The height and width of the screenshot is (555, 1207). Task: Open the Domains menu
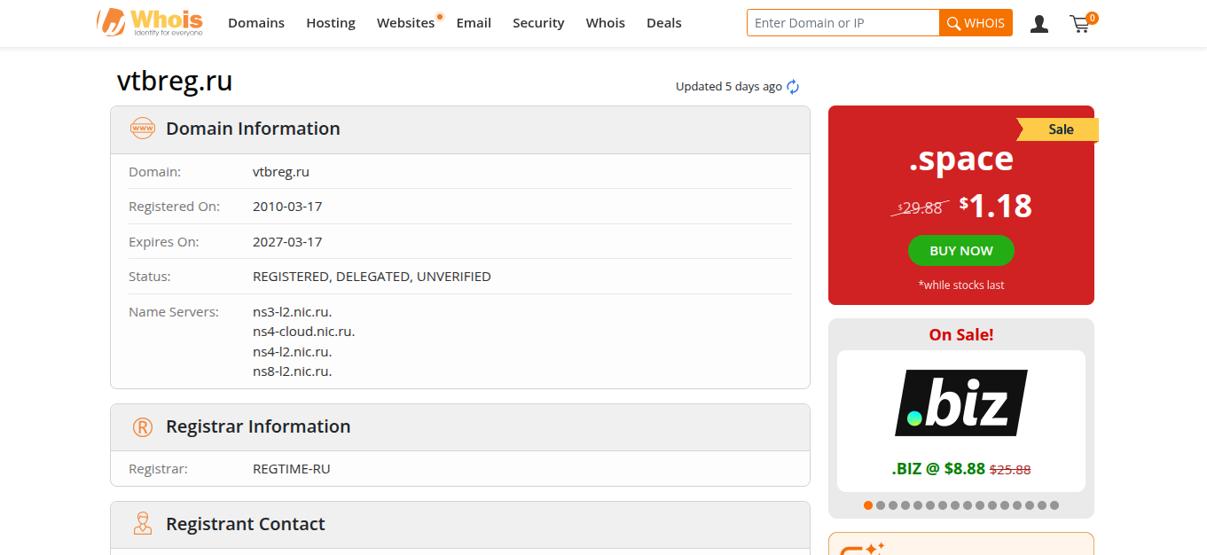pos(256,23)
